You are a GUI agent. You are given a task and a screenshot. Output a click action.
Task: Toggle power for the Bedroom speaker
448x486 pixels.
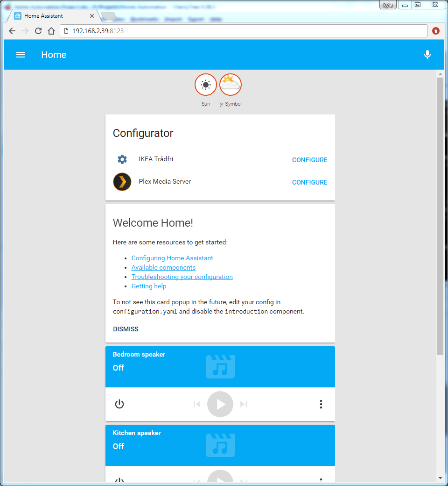click(x=119, y=404)
